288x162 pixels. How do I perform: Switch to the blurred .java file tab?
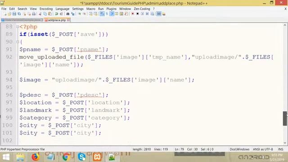coord(22,20)
